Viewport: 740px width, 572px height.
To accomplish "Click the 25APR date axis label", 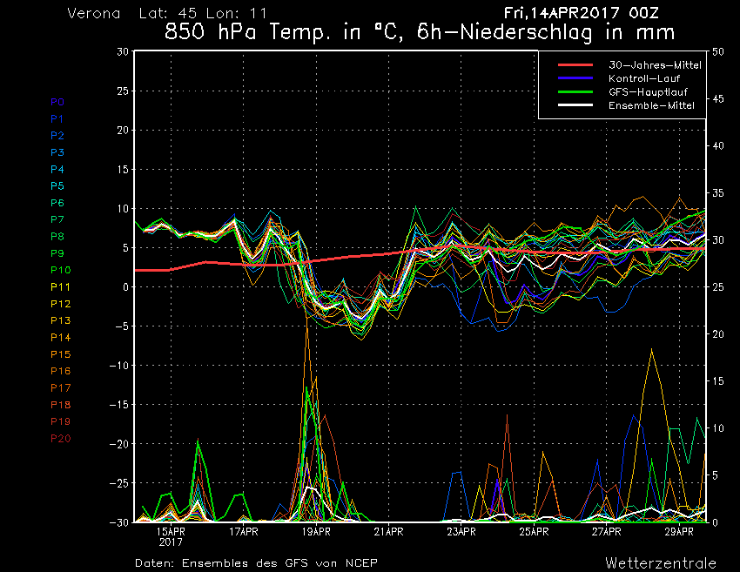I will click(x=535, y=532).
